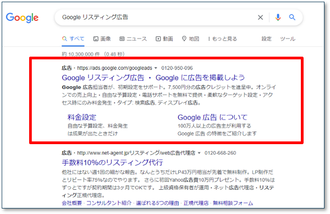Open コンサルタント紹介 sitelink
The height and width of the screenshot is (214, 330).
(x=109, y=203)
